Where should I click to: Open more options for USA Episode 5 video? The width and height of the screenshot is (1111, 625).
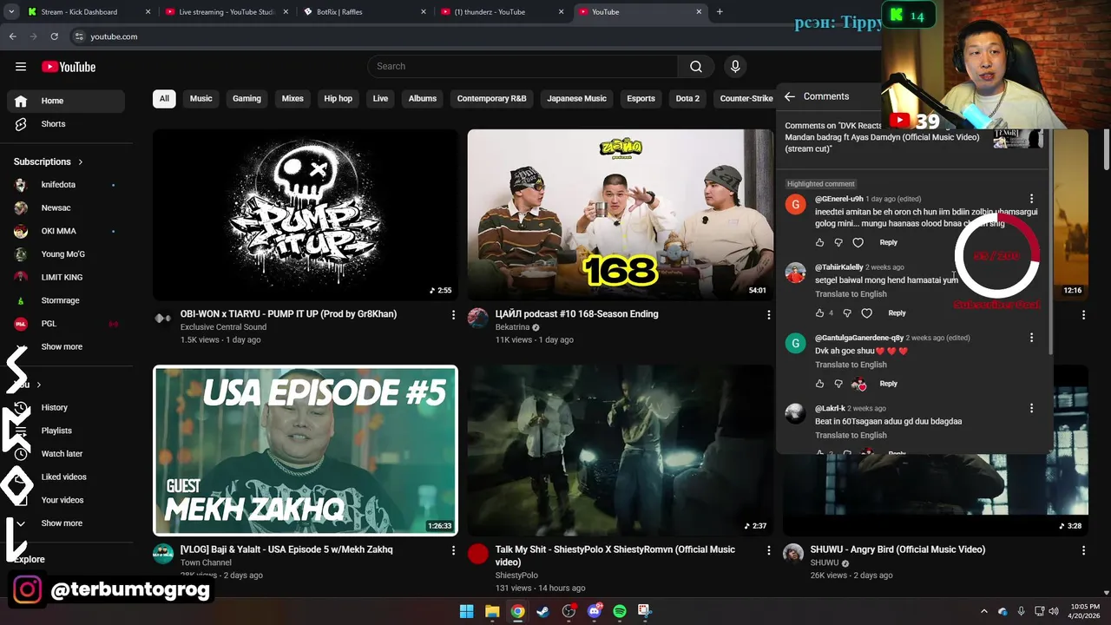click(x=453, y=550)
